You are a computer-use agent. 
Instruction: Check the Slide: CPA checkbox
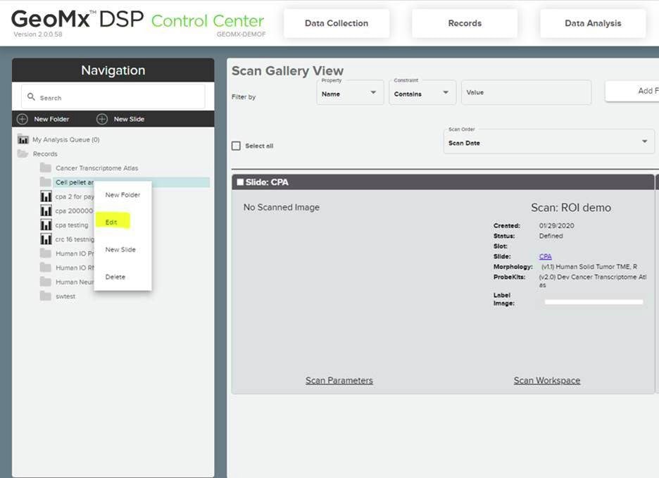(240, 182)
